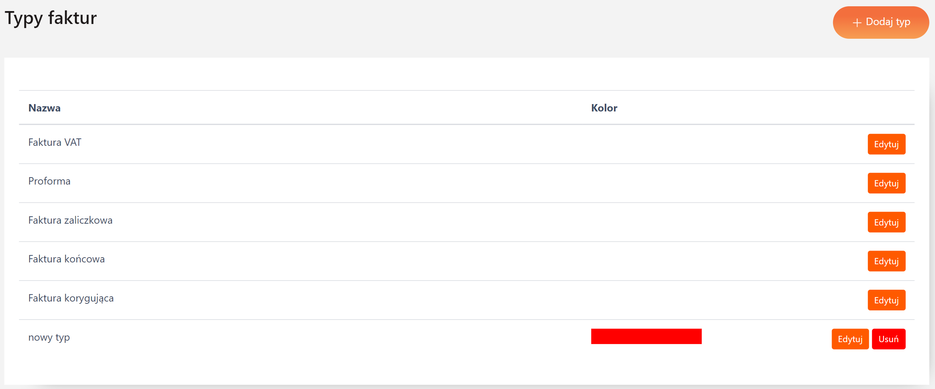Open edit for Faktura końcowa

[886, 261]
